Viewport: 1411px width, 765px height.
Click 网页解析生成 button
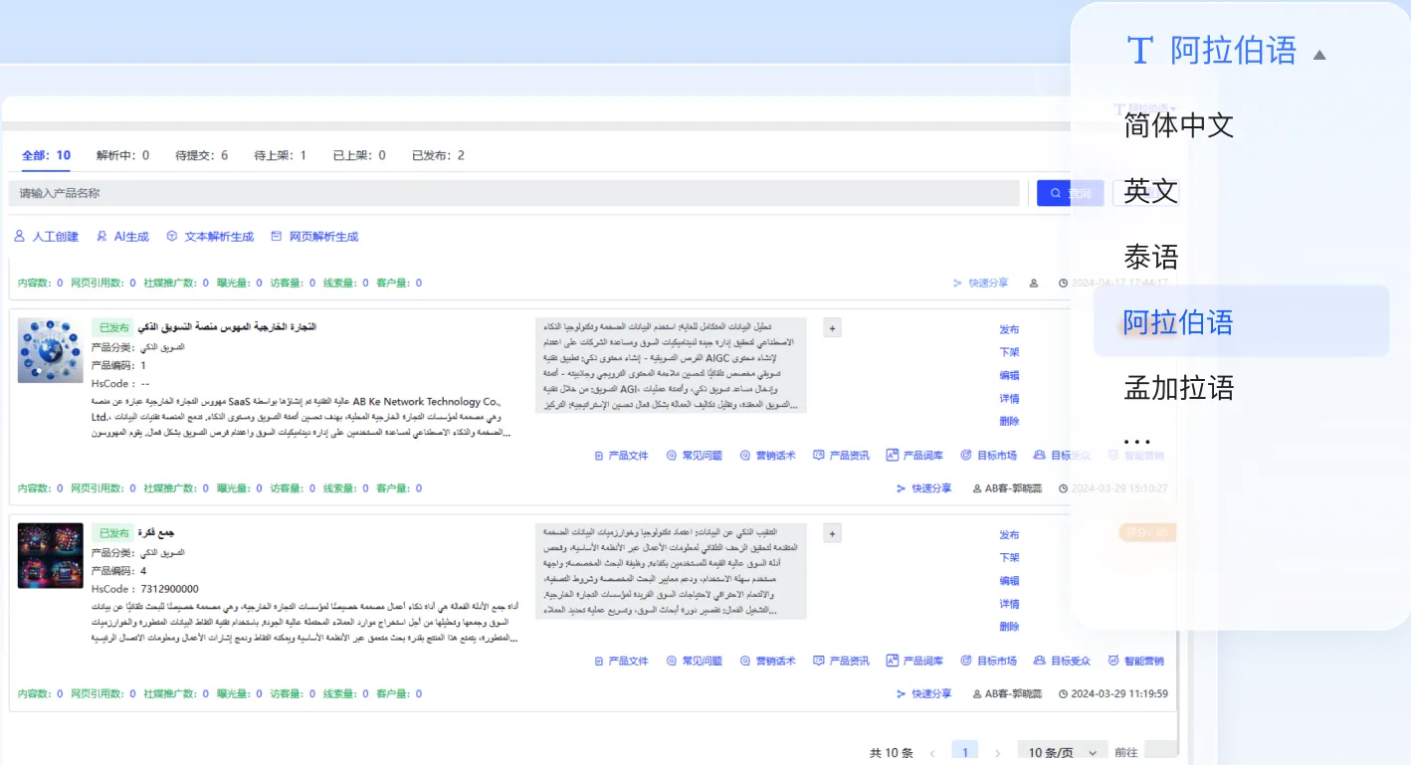(314, 237)
